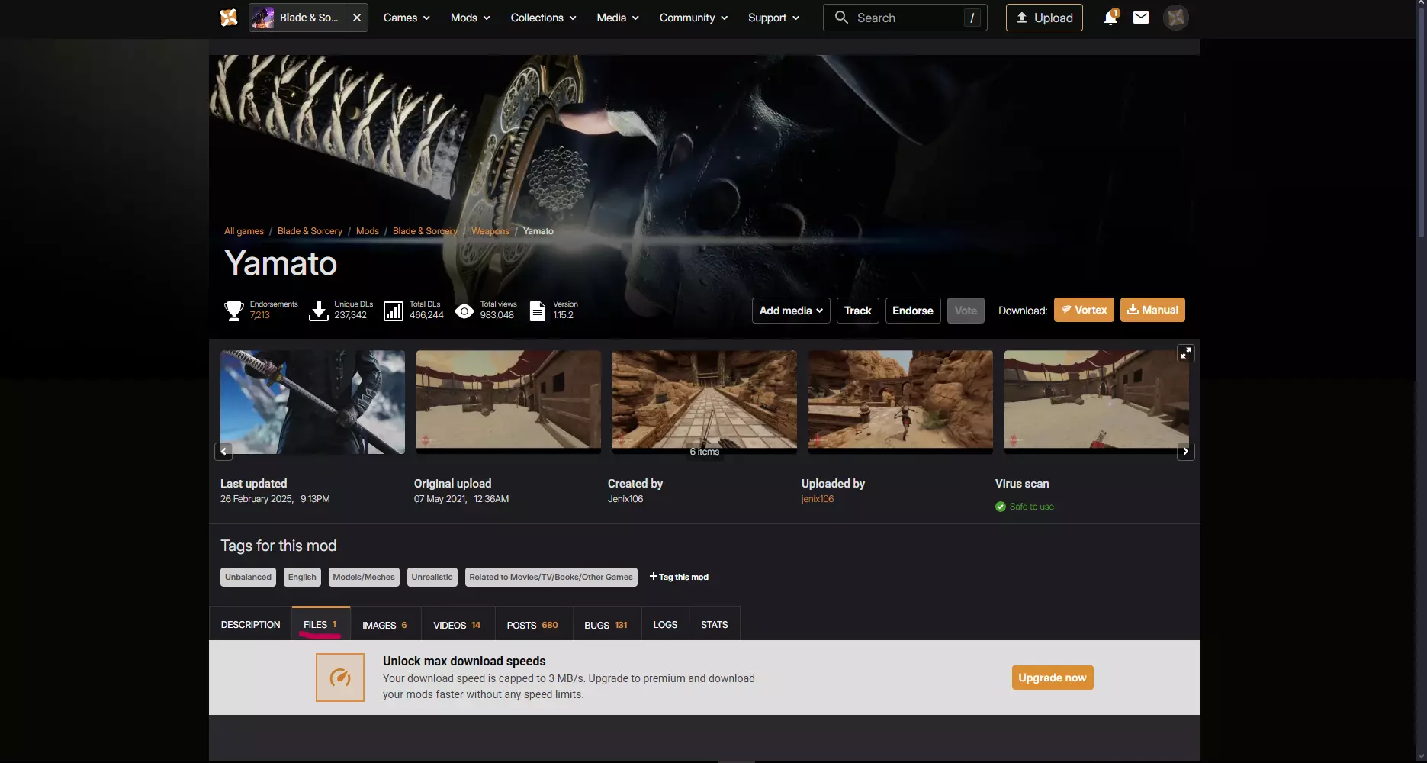This screenshot has width=1427, height=763.
Task: Show next gallery images arrow
Action: pyautogui.click(x=1185, y=451)
